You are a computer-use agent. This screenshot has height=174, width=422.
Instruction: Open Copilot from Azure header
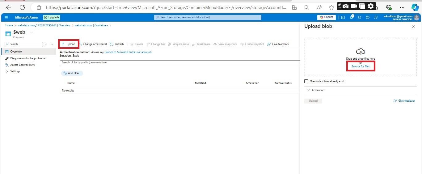327,17
